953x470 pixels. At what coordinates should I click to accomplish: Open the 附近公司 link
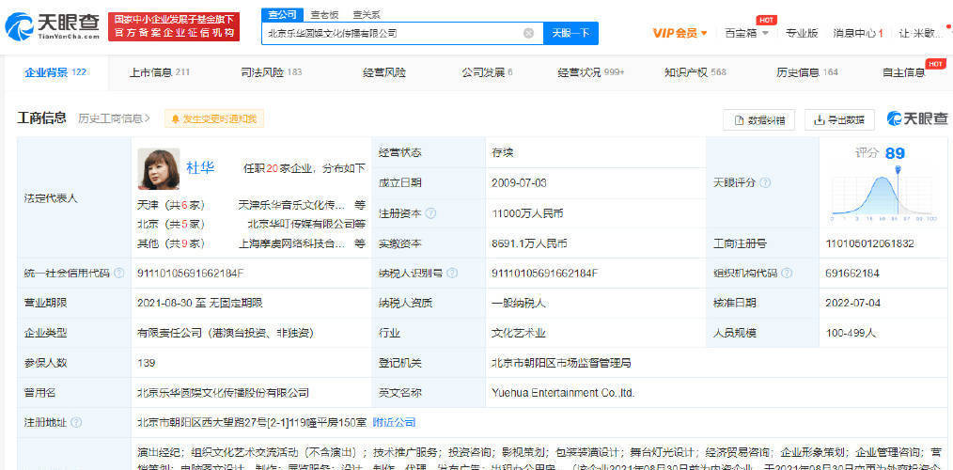tap(394, 422)
